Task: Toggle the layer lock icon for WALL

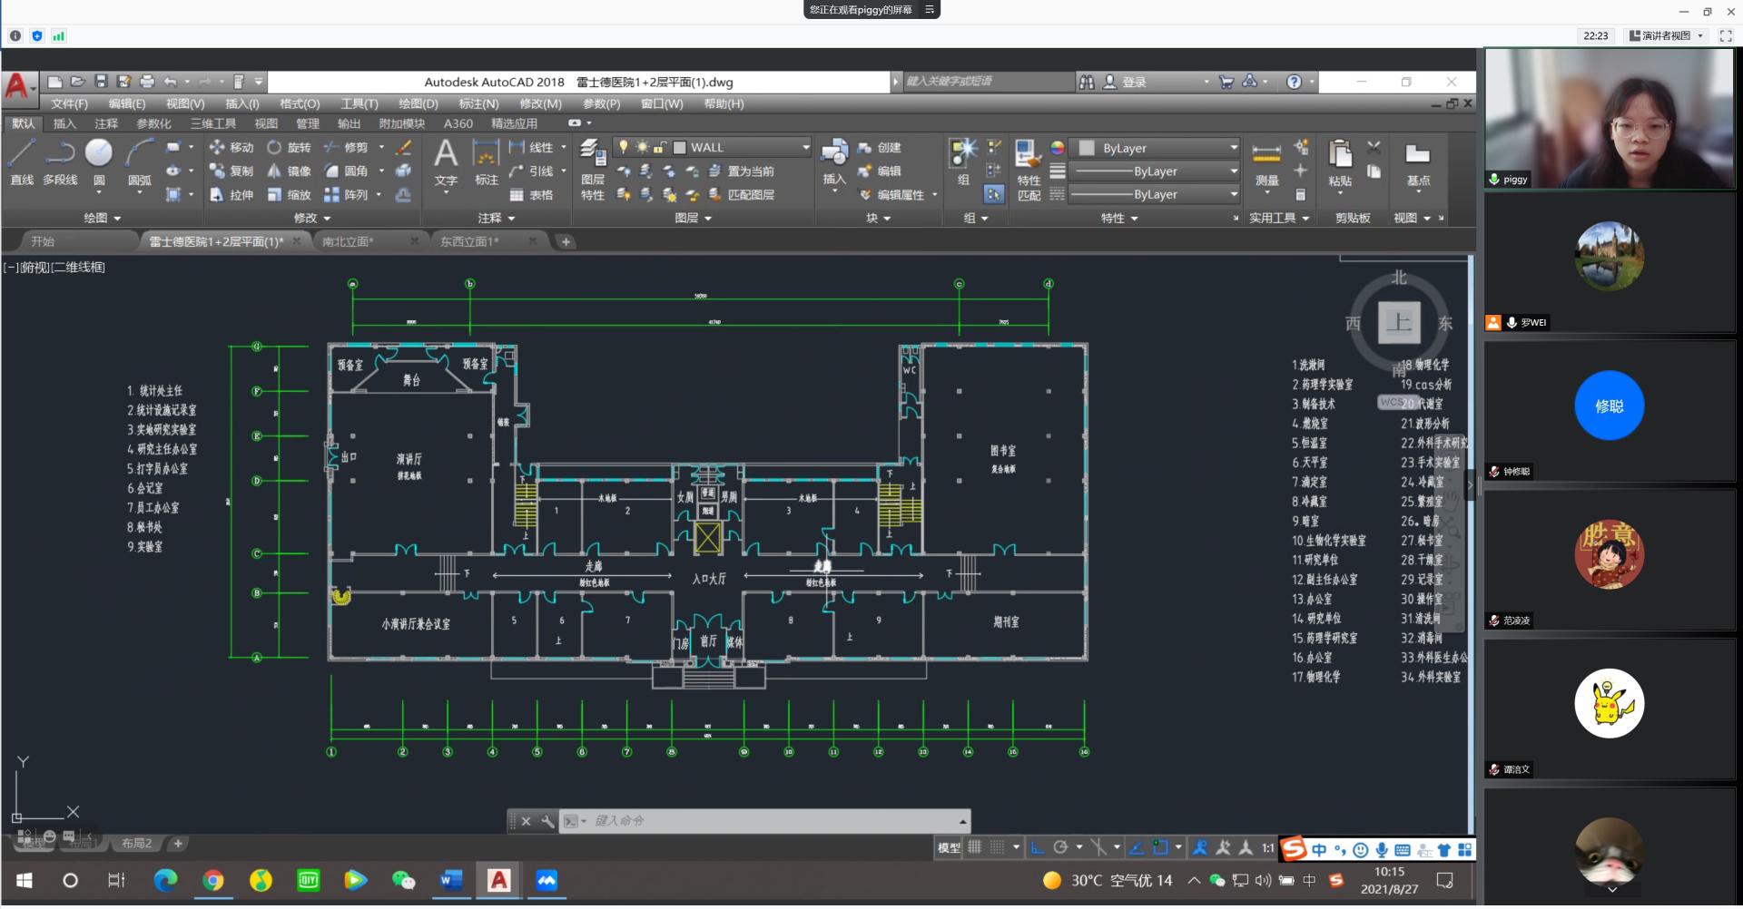Action: [x=660, y=147]
